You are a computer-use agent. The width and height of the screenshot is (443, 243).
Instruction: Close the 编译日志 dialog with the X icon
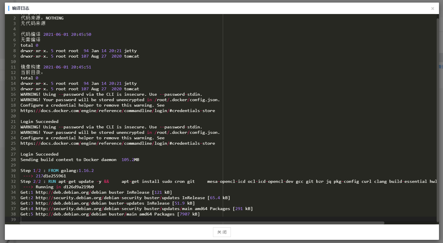[x=432, y=9]
